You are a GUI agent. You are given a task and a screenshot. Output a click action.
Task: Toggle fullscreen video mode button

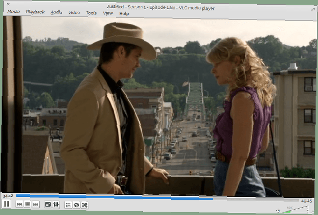(x=48, y=205)
